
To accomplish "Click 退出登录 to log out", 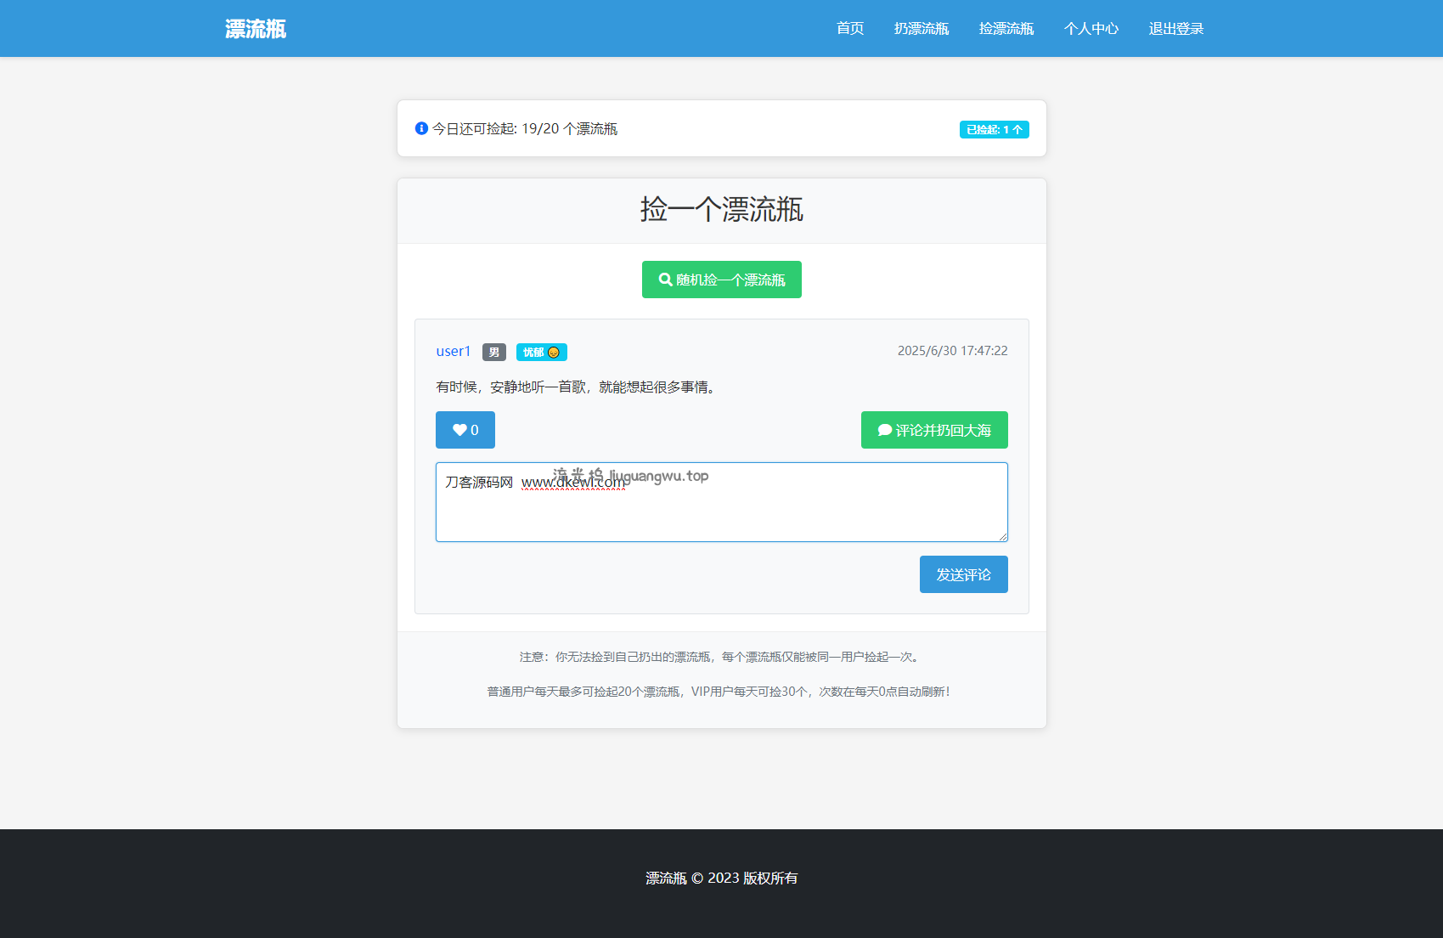I will [1175, 29].
